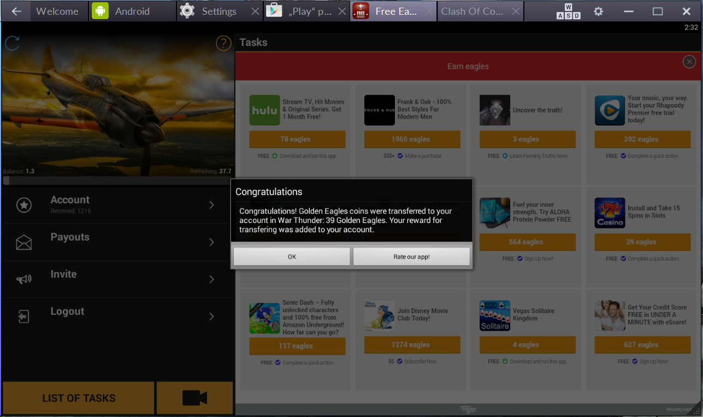
Task: Click the Tapjoy logo in the footer
Action: (x=468, y=409)
